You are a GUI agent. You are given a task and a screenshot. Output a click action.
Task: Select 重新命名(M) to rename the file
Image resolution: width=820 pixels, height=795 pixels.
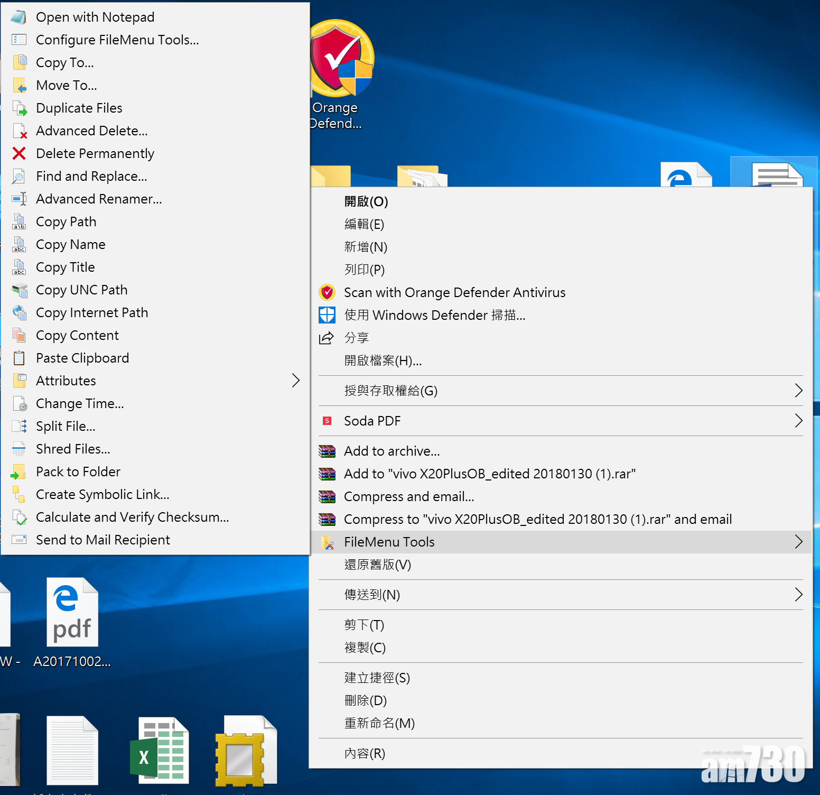click(x=379, y=723)
